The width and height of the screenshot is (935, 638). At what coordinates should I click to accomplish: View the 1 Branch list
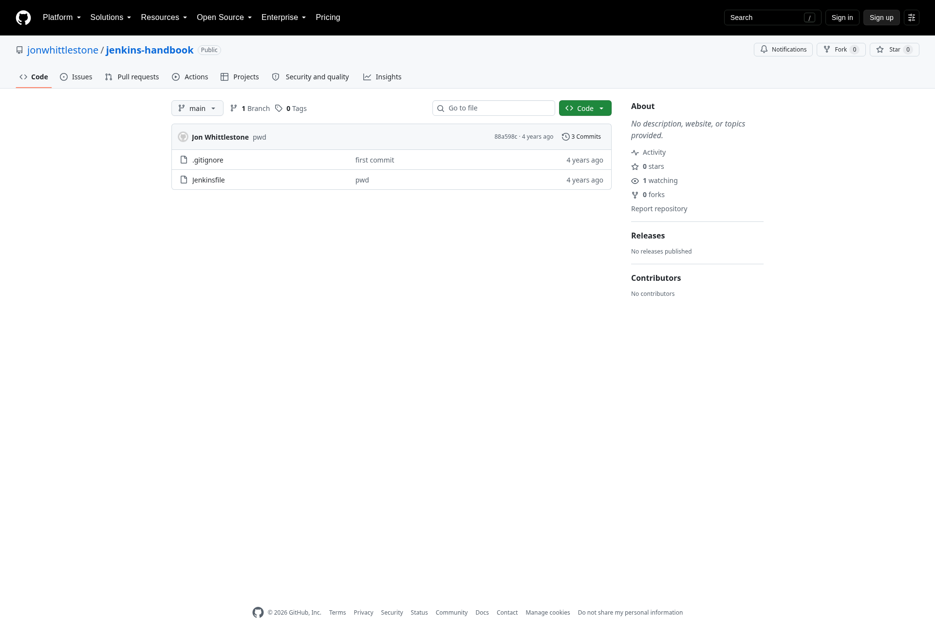250,108
